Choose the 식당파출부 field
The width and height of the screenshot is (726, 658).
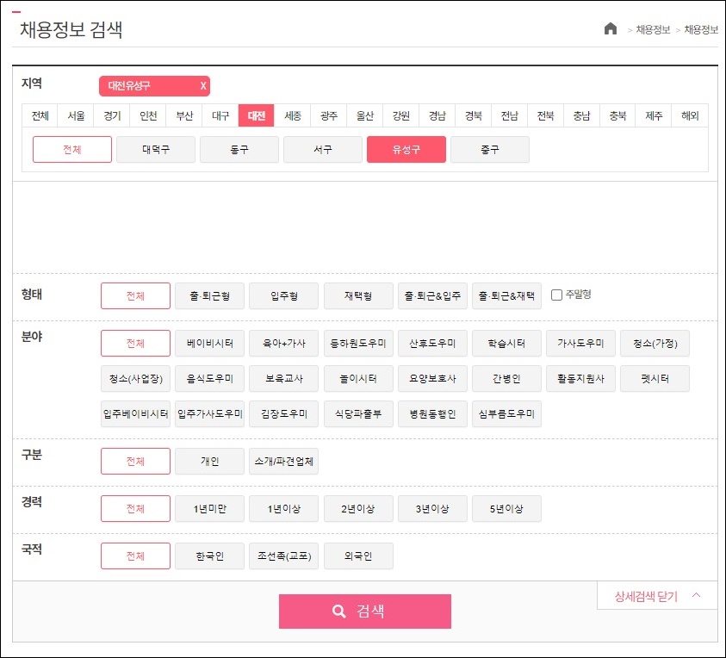coord(358,414)
